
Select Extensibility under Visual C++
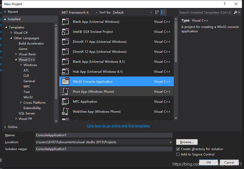(x=32, y=108)
